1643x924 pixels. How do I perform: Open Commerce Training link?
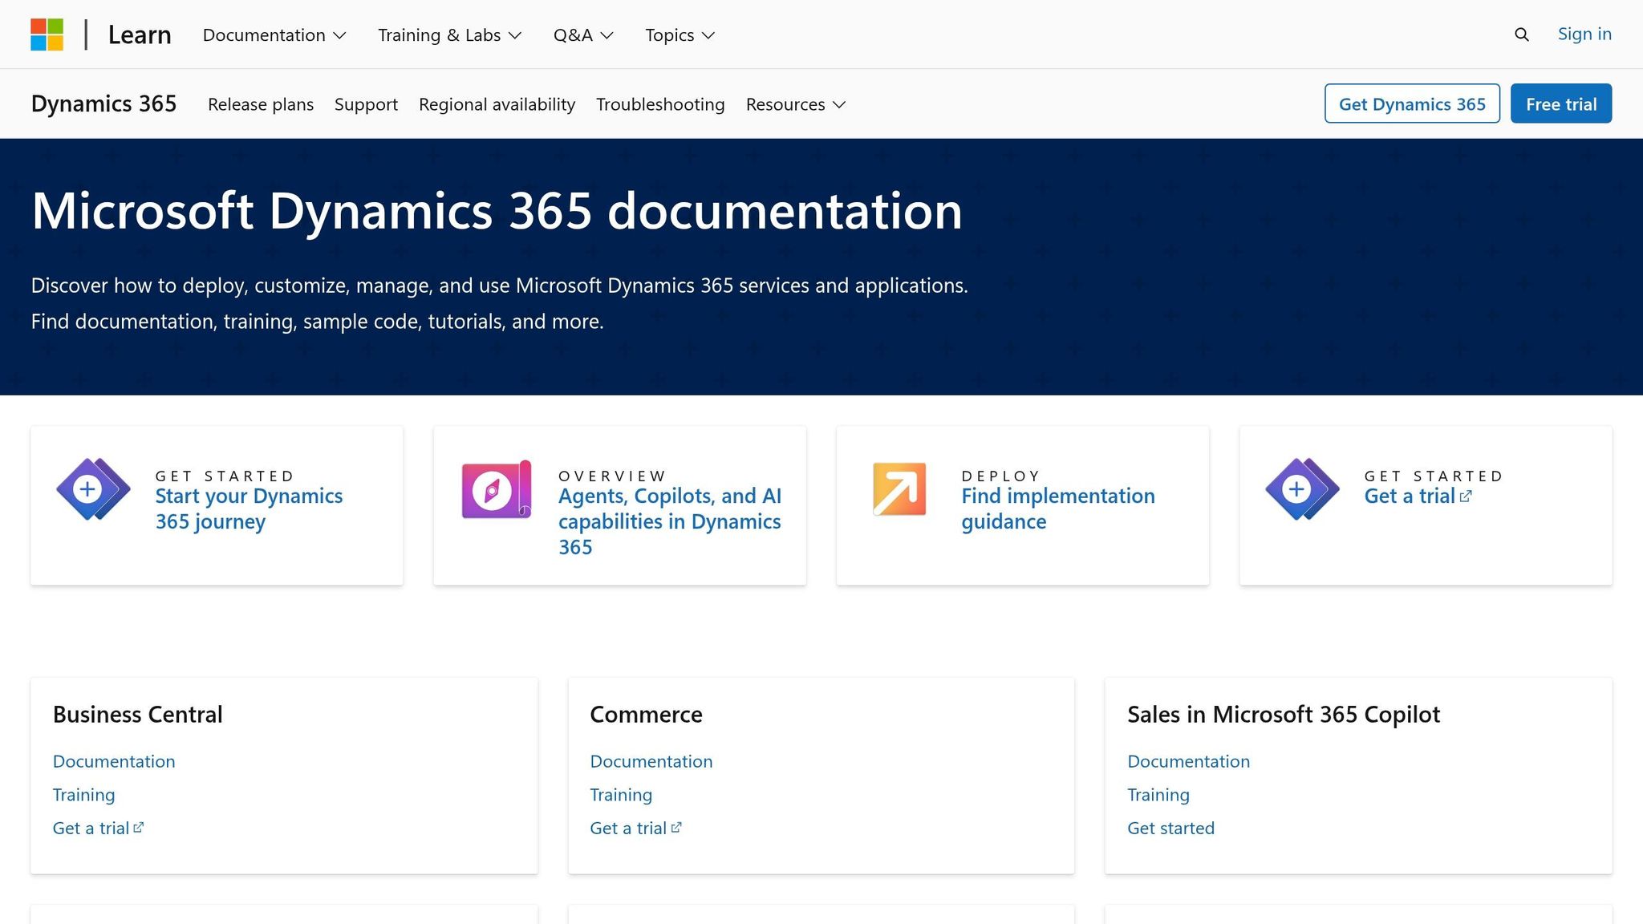coord(621,795)
